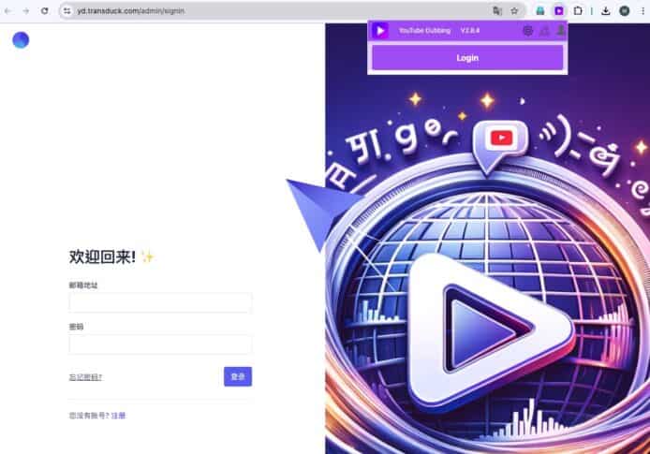
Task: Click the purple play logo in extension popup
Action: click(380, 31)
